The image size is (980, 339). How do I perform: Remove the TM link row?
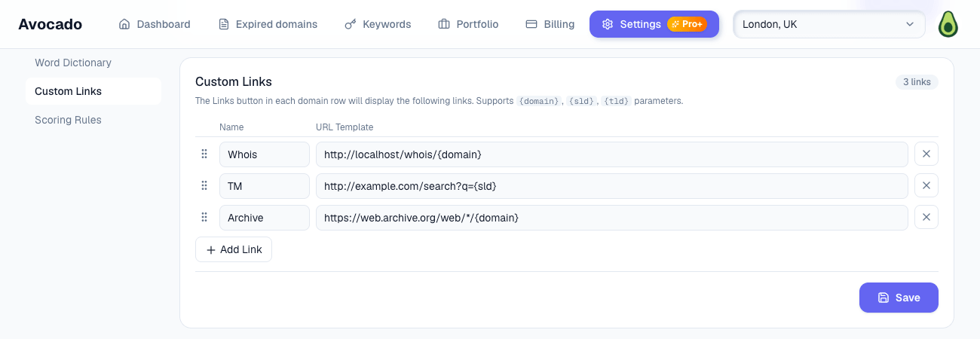coord(926,185)
